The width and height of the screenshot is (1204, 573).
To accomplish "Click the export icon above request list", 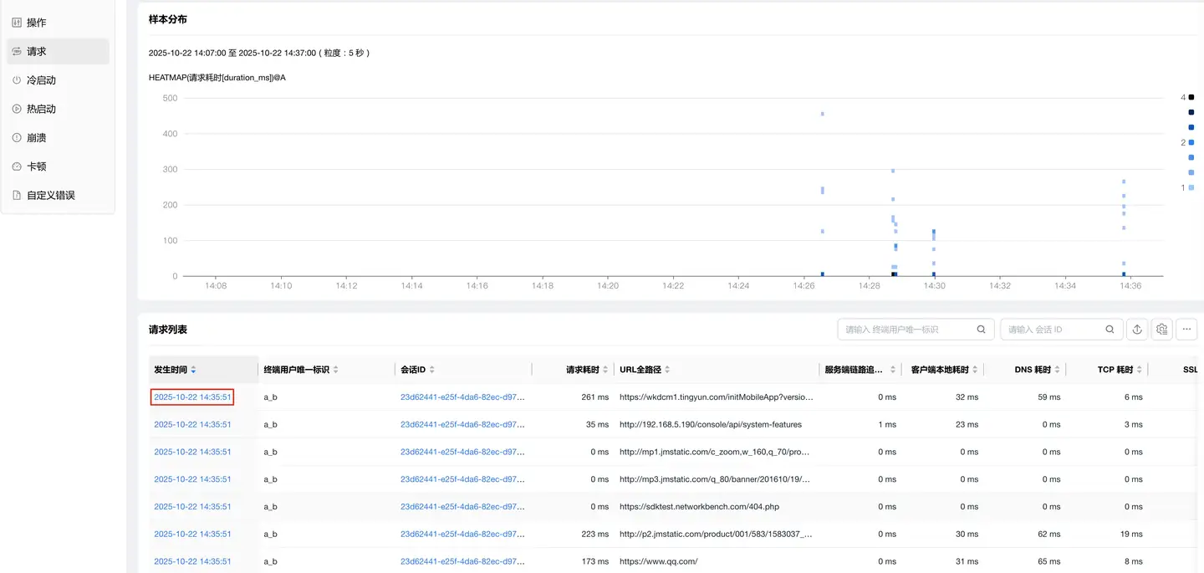I will tap(1137, 330).
